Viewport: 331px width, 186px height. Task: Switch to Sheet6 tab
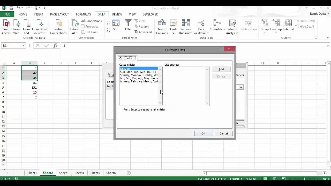[x=111, y=173]
